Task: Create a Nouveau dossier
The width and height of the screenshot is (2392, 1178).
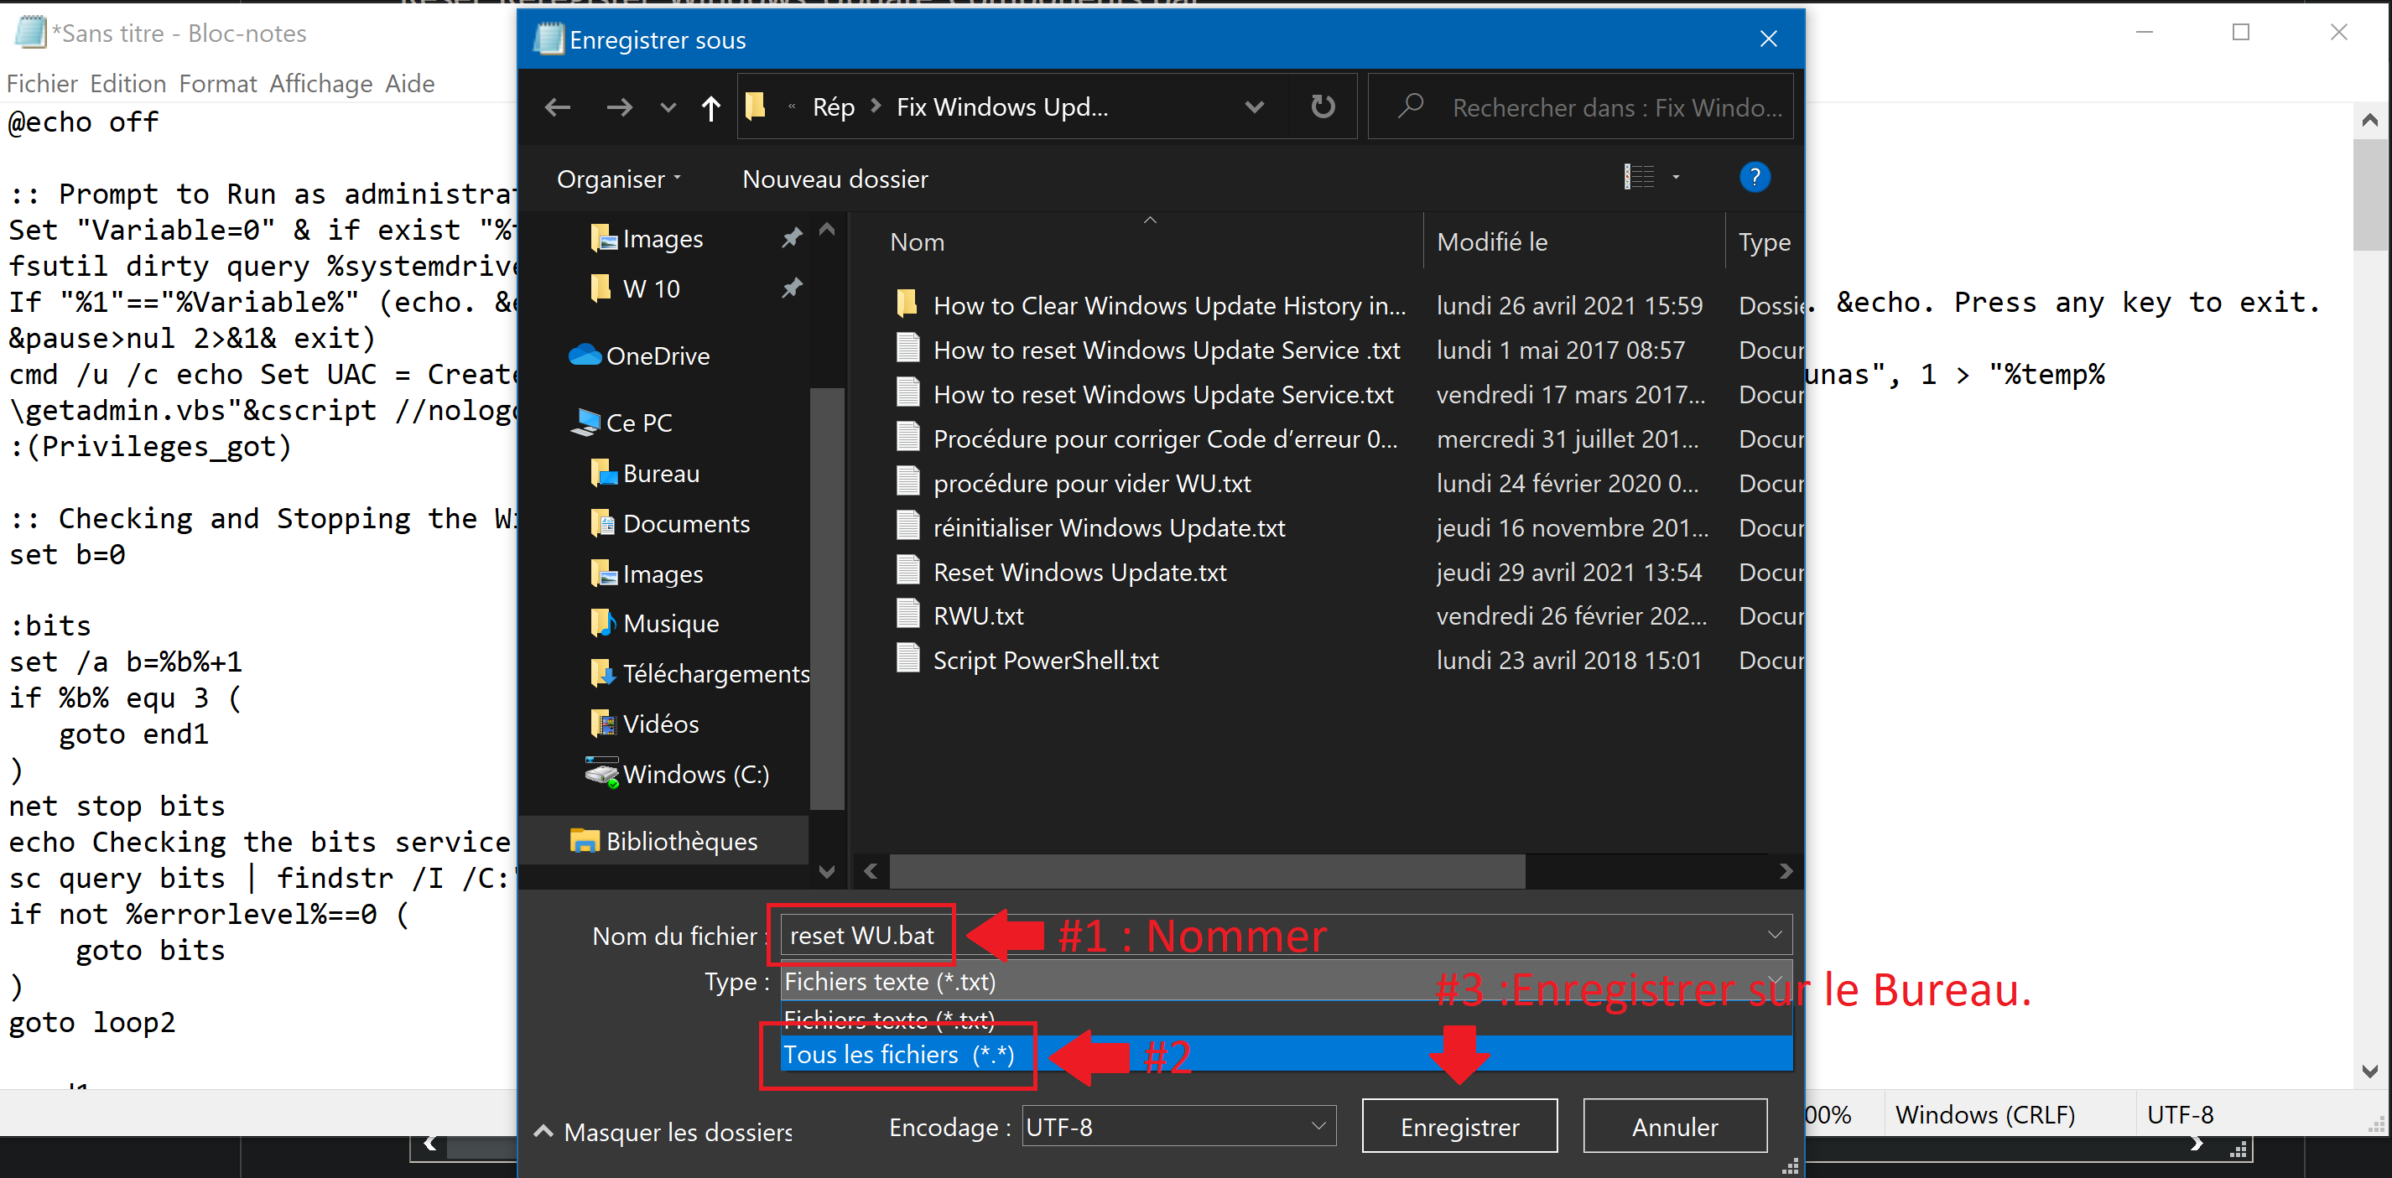Action: [835, 179]
